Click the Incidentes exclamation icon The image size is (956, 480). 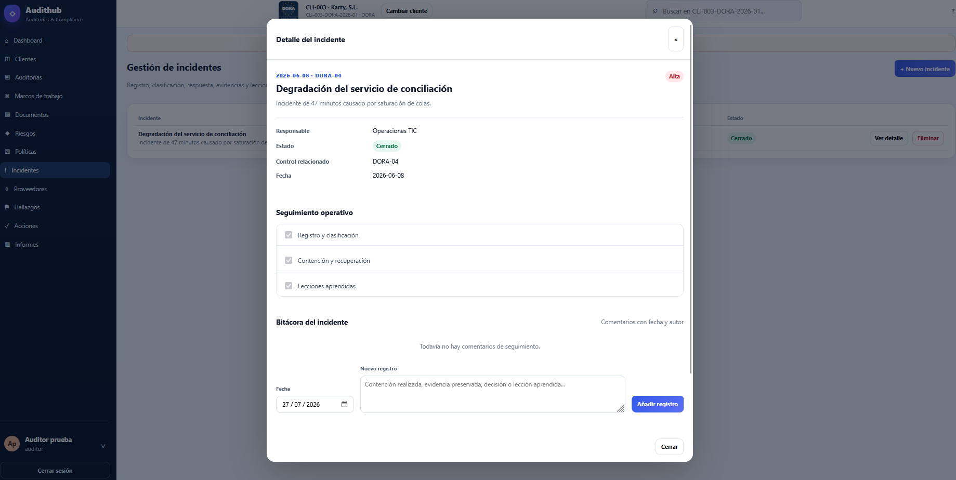6,170
